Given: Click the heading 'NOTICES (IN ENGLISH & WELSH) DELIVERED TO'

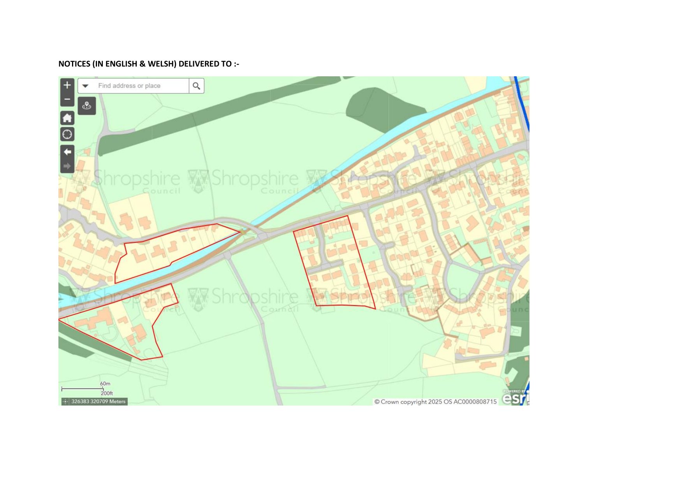Looking at the screenshot, I should coord(148,64).
